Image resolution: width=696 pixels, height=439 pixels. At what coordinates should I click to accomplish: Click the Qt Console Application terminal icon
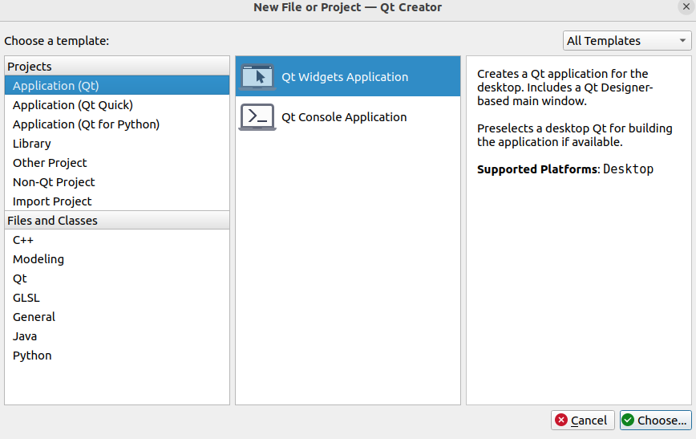tap(257, 117)
